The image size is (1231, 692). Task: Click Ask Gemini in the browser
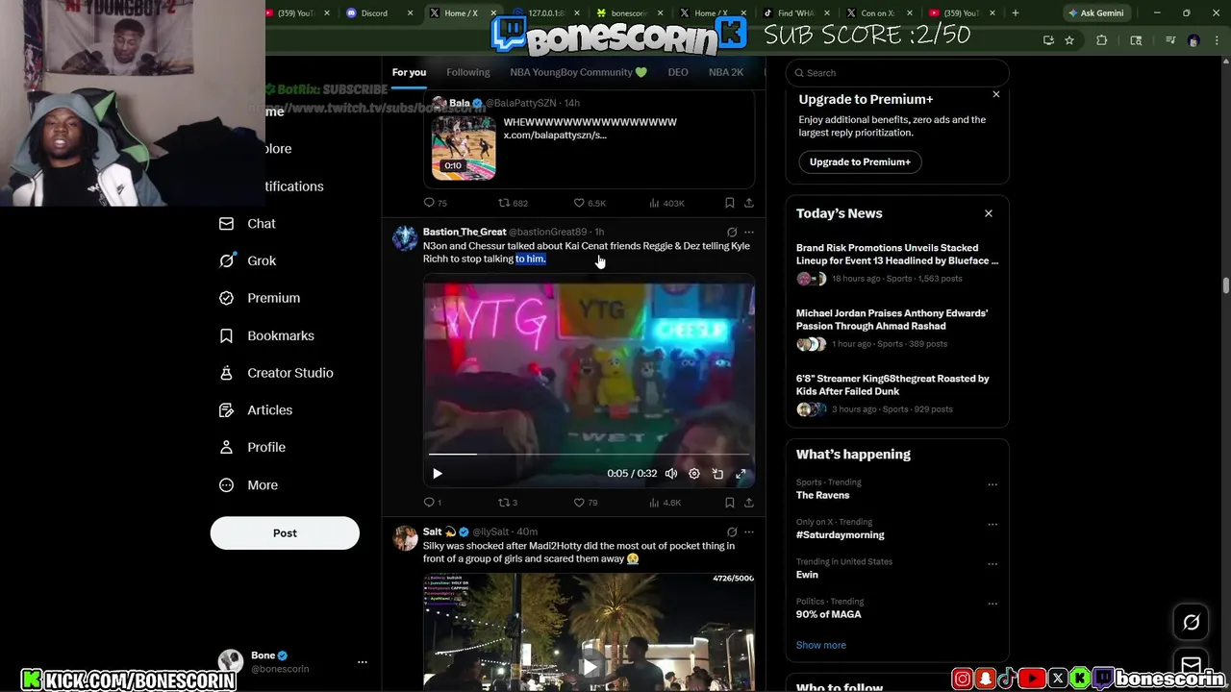(x=1095, y=13)
